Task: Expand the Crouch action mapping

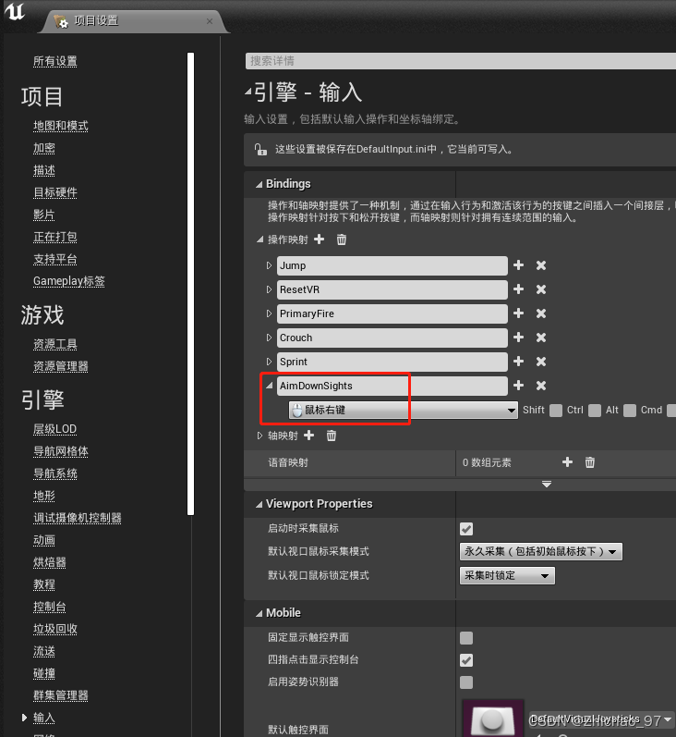Action: click(269, 338)
